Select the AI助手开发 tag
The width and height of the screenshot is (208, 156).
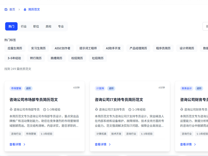(x=113, y=48)
